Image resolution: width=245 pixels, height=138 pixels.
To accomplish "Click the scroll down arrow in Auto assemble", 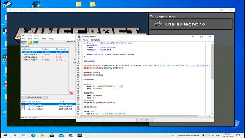I will pos(212,114).
